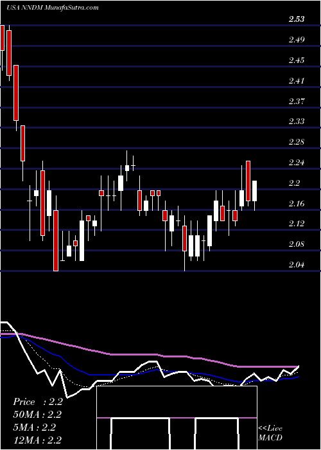Image resolution: width=321 pixels, height=450 pixels.
Task: Click the 12MA : 2.2 readout
Action: (x=37, y=440)
